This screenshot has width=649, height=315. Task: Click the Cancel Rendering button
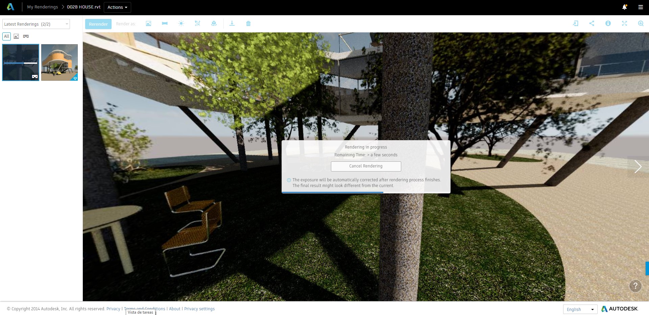[366, 166]
